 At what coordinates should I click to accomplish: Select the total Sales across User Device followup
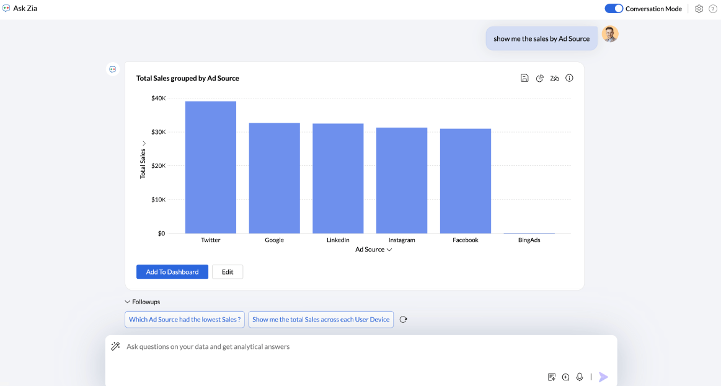point(321,319)
